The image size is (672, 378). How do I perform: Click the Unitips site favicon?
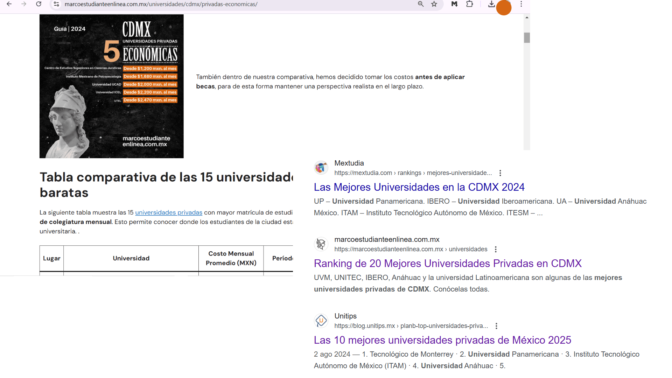[x=321, y=321]
